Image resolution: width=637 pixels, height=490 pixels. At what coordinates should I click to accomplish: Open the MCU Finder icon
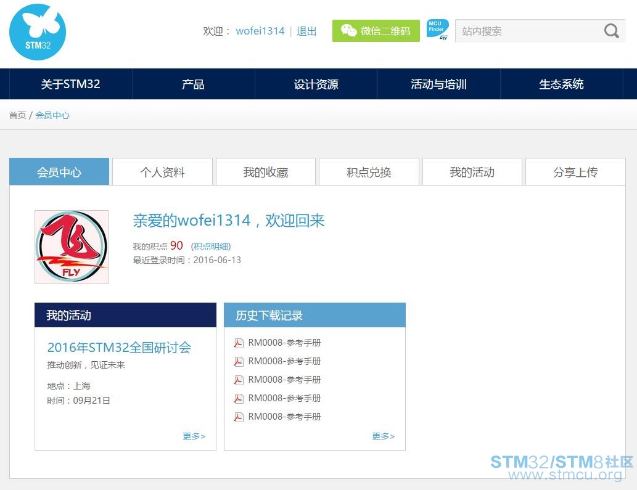point(438,30)
